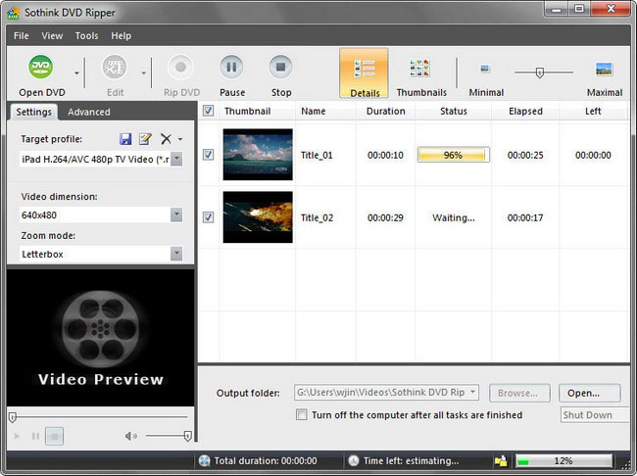Click the Left column header
637x476 pixels.
pyautogui.click(x=593, y=111)
